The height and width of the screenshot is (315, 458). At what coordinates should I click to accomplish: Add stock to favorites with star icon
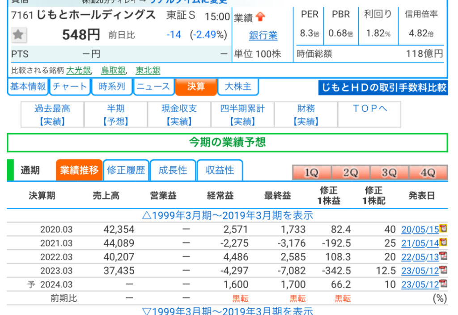[18, 35]
